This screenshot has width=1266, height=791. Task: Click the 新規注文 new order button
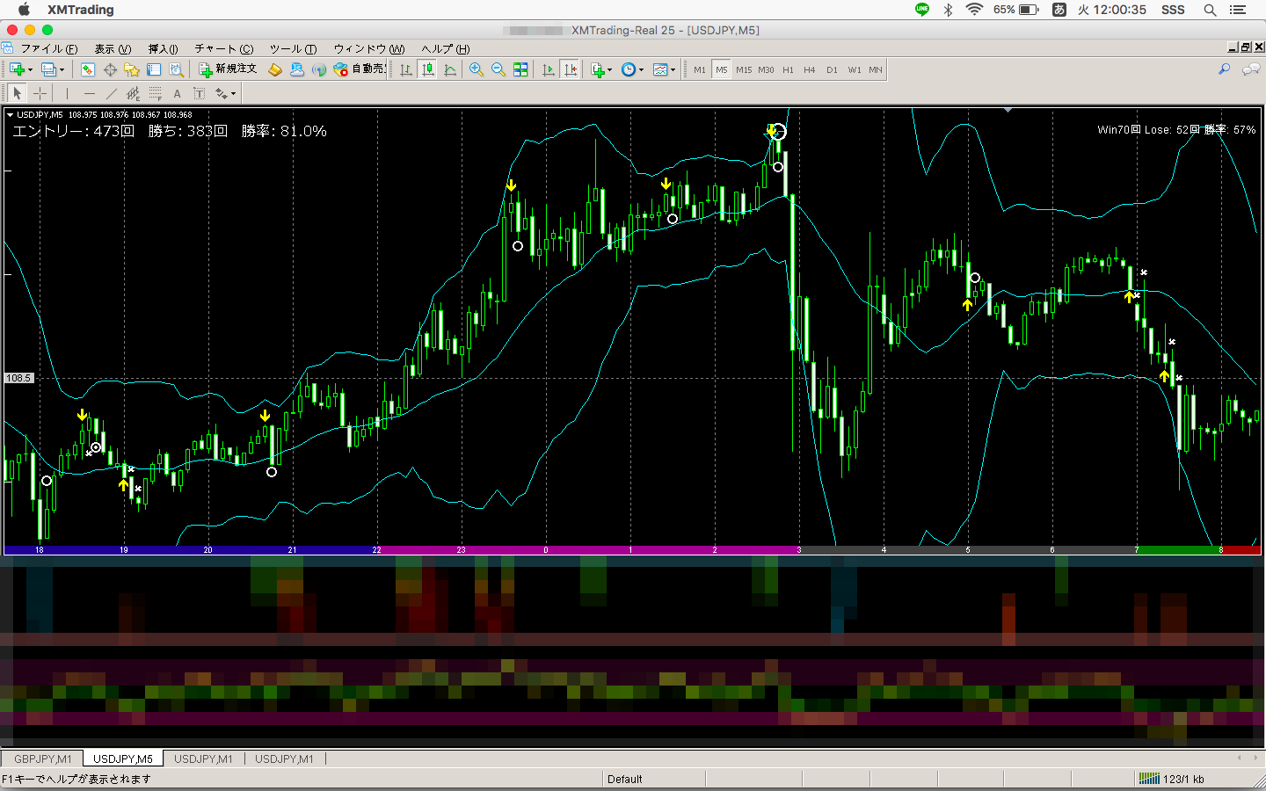pos(228,69)
